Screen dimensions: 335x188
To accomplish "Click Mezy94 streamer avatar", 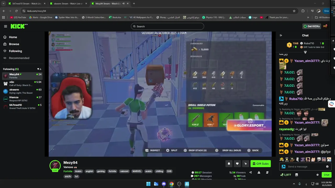I will (55, 166).
